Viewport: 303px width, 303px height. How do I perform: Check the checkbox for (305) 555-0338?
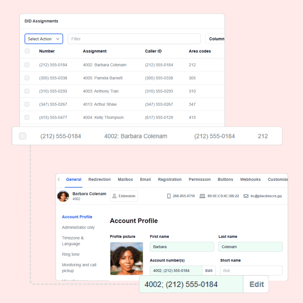[x=27, y=78]
